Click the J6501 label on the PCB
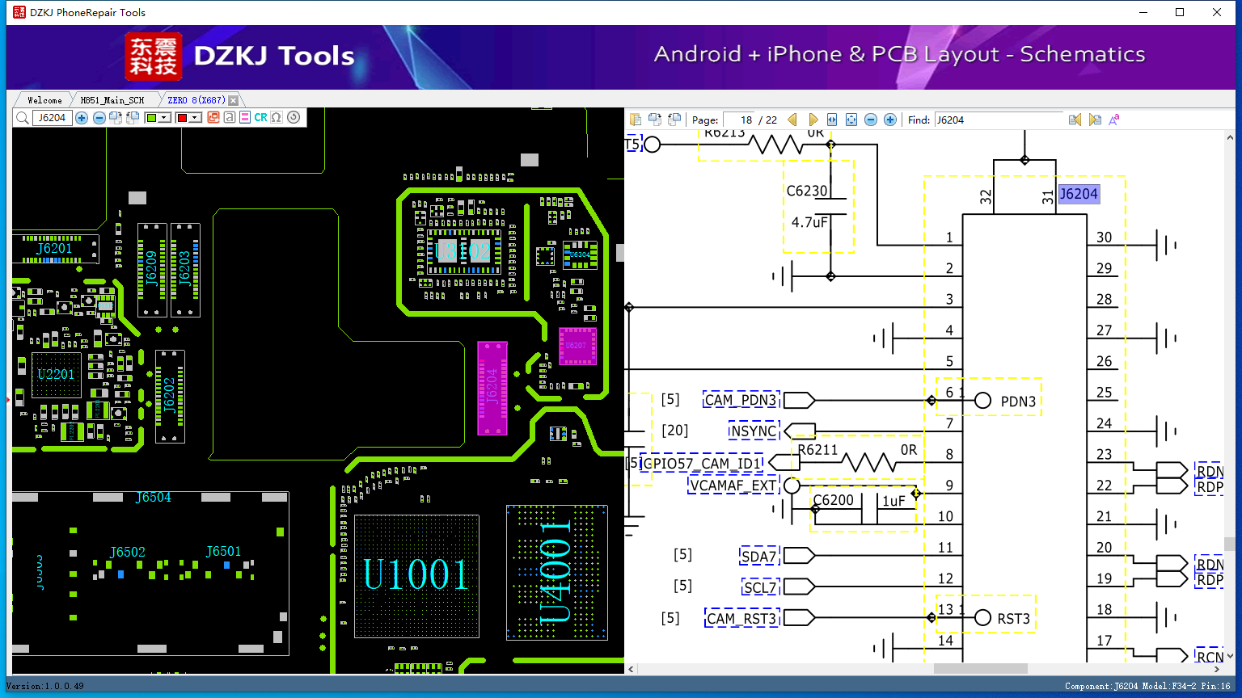1242x698 pixels. 223,552
